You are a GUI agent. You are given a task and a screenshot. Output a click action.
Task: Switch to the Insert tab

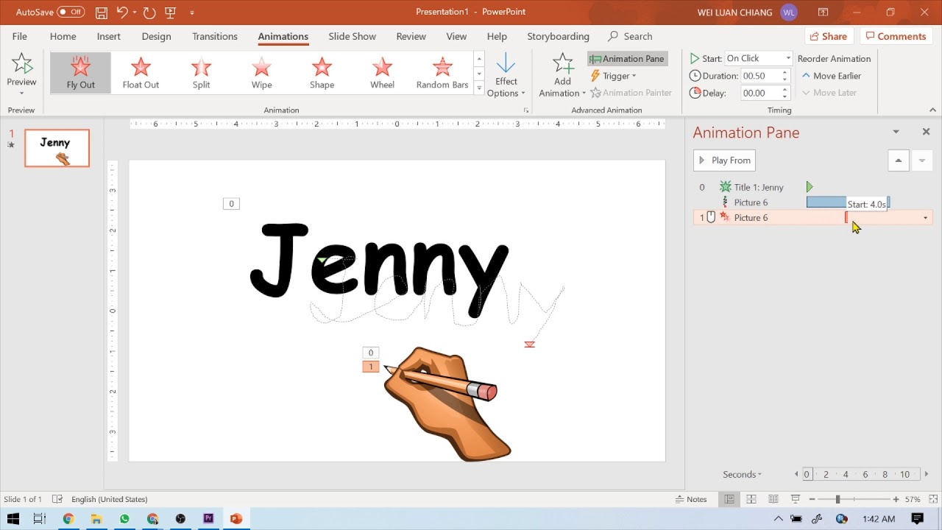click(x=109, y=36)
